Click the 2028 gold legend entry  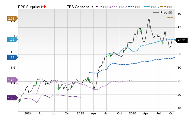click(168, 7)
